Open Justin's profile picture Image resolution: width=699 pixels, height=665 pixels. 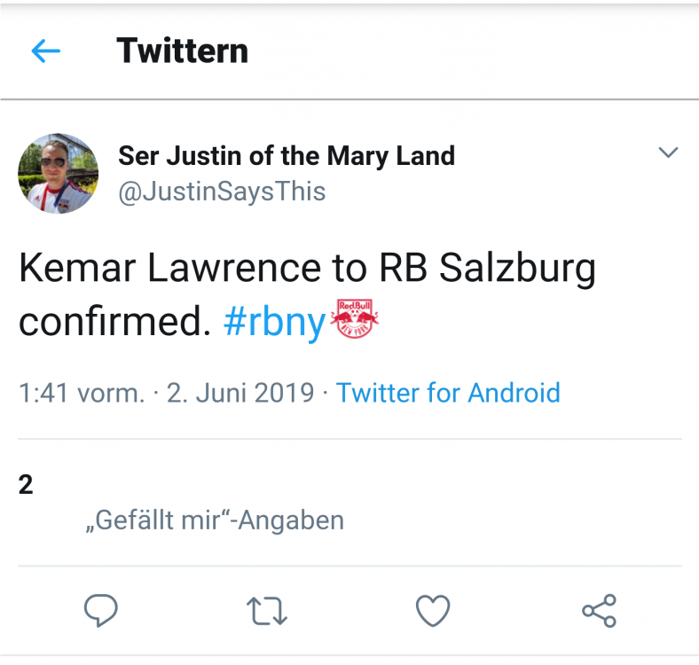[58, 174]
